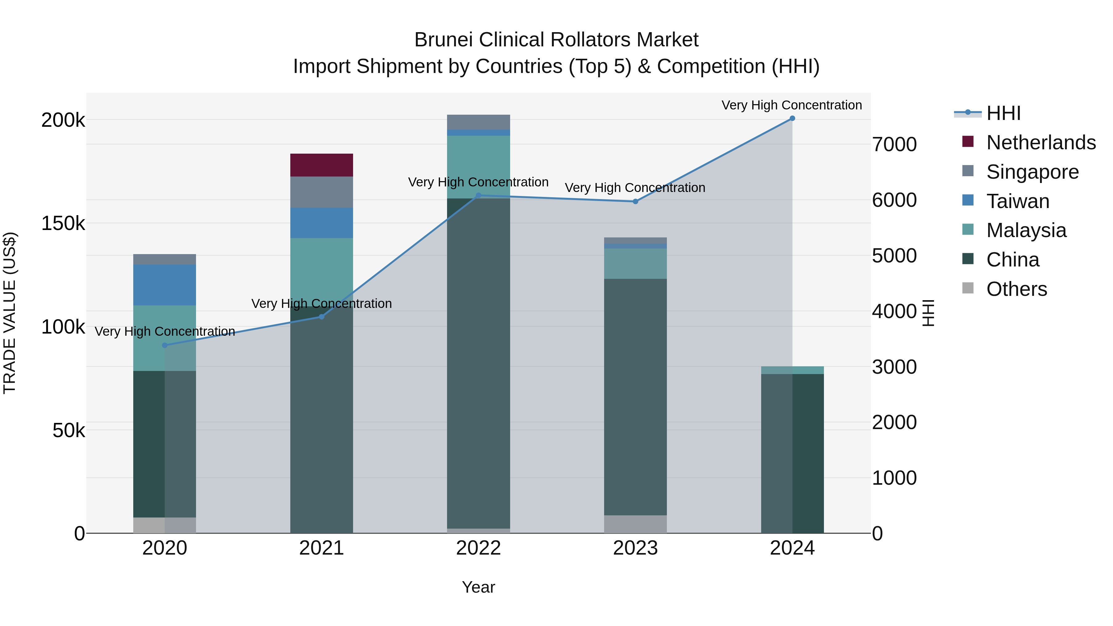Click the Malaysia segment of 2024 bar
The width and height of the screenshot is (1113, 626).
tap(792, 370)
